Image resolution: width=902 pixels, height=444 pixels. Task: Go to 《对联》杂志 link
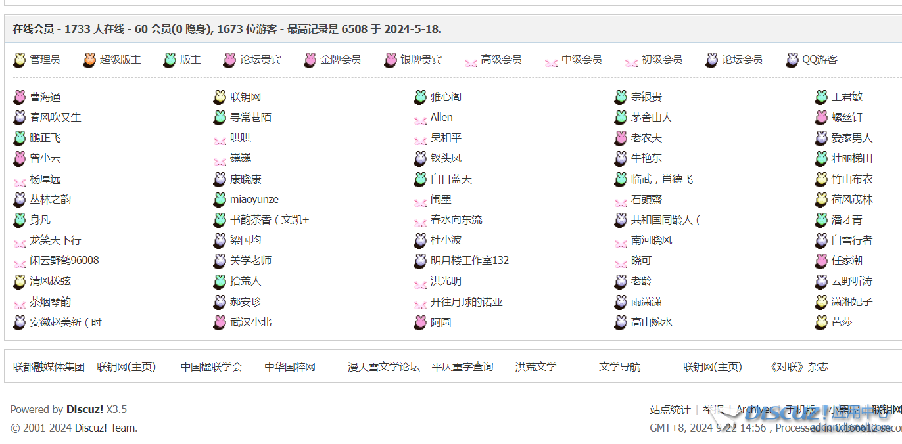coord(799,367)
